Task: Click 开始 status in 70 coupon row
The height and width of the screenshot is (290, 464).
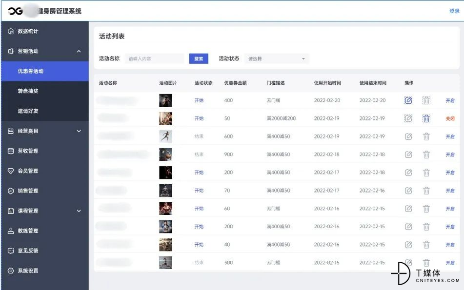Action: tap(199, 191)
